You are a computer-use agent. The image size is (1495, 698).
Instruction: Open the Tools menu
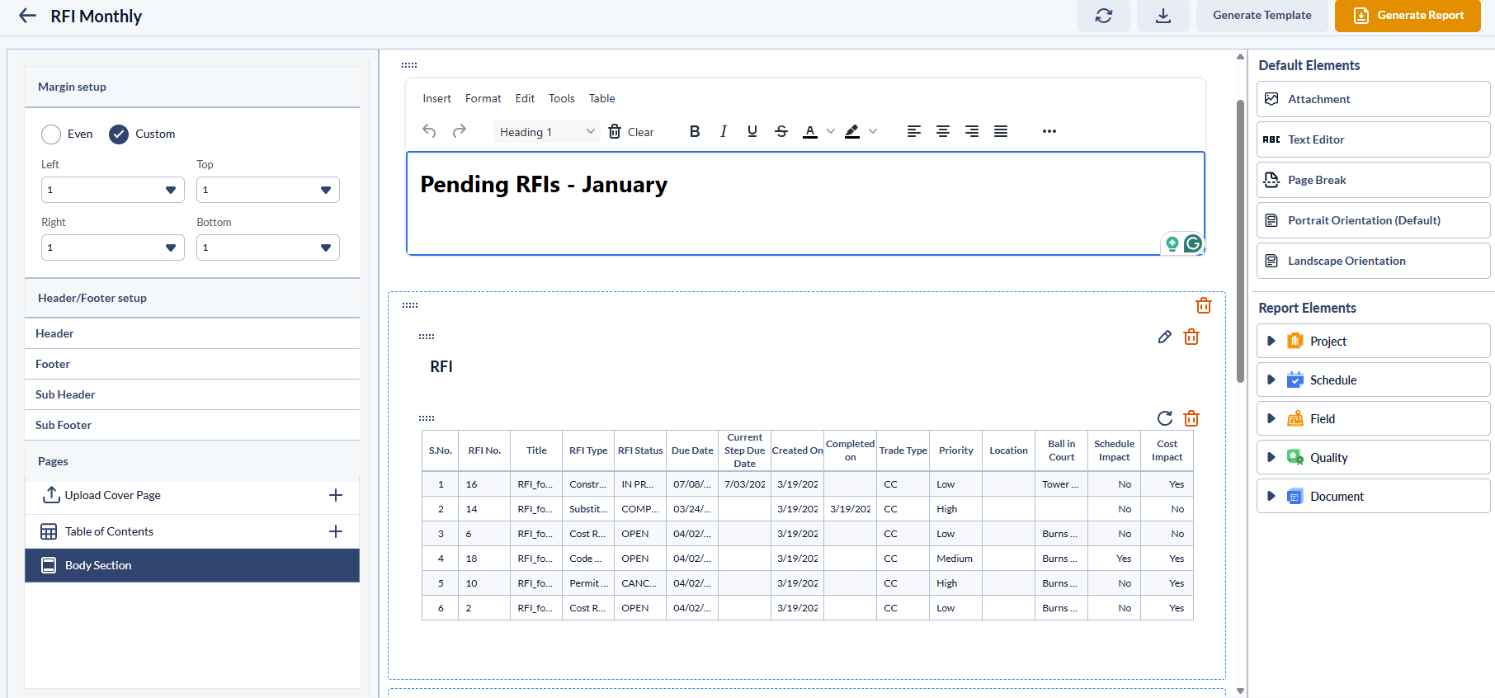coord(562,98)
